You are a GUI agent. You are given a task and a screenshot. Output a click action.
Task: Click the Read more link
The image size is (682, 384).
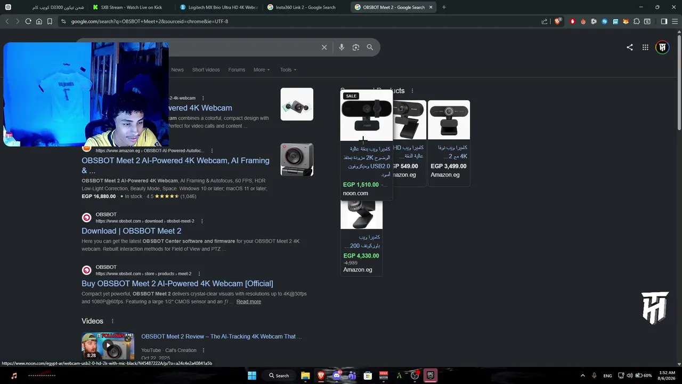point(249,302)
